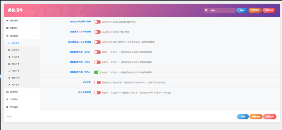Turn off 鼠标跟随光圈（粉色） switch
Viewport: 282px width, 130px height.
[97, 72]
